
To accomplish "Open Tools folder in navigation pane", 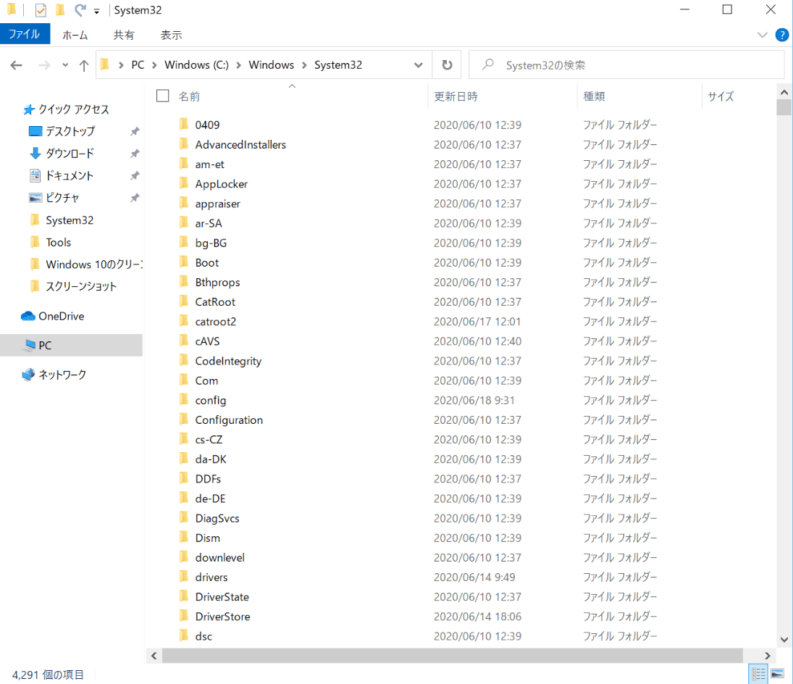I will coord(58,242).
